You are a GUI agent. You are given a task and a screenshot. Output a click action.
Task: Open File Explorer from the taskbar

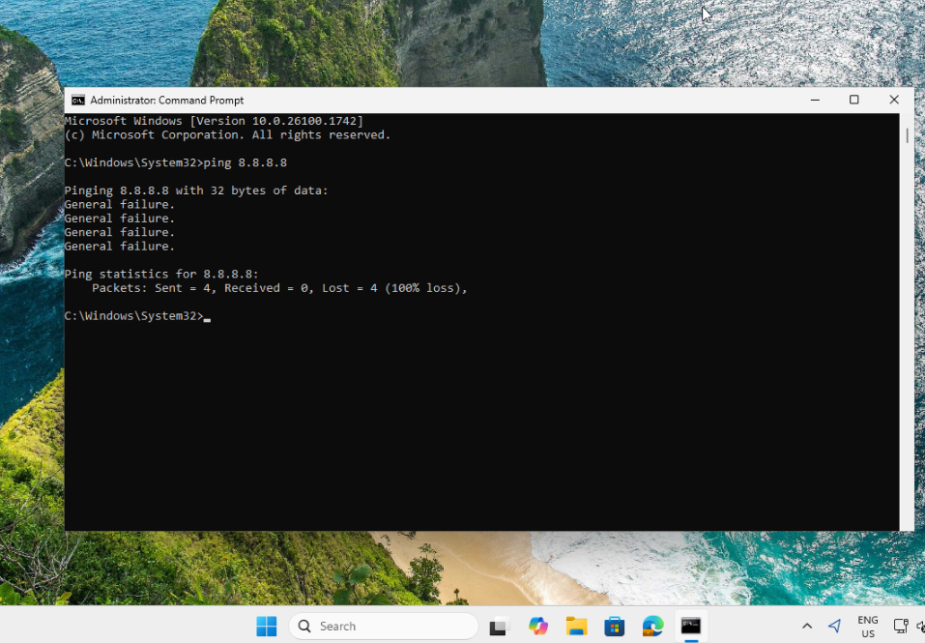tap(576, 627)
